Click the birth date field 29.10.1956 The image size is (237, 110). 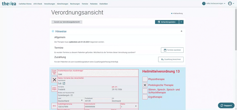coord(125,89)
